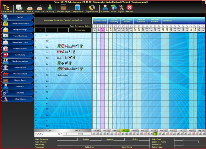The height and width of the screenshot is (149, 206).
Task: Open Stammdaten from the top toolbar
Action: point(6,9)
